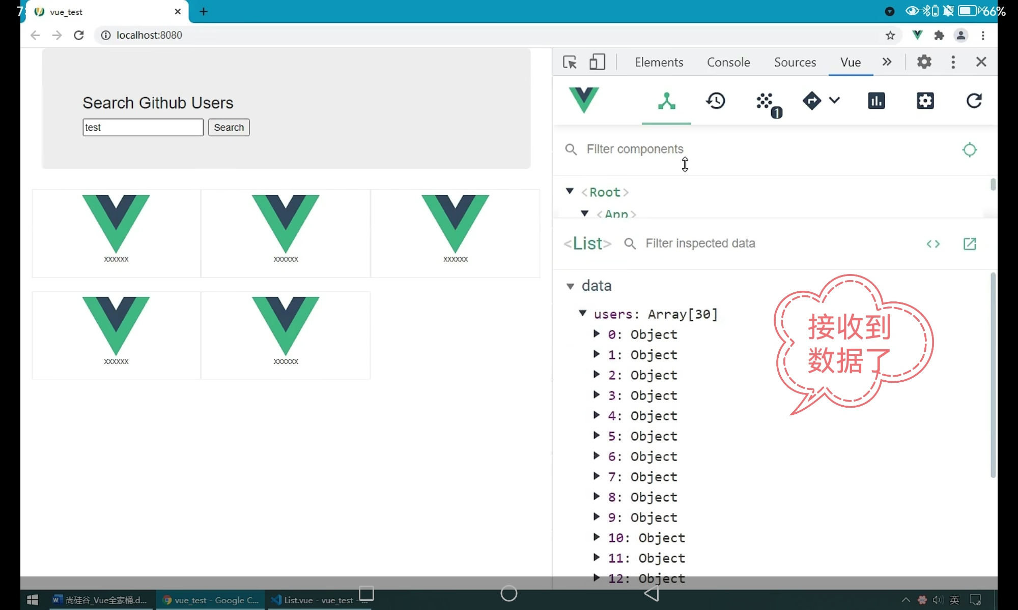Screen dimensions: 1018x610
Task: Click the Github username search input
Action: pos(143,128)
